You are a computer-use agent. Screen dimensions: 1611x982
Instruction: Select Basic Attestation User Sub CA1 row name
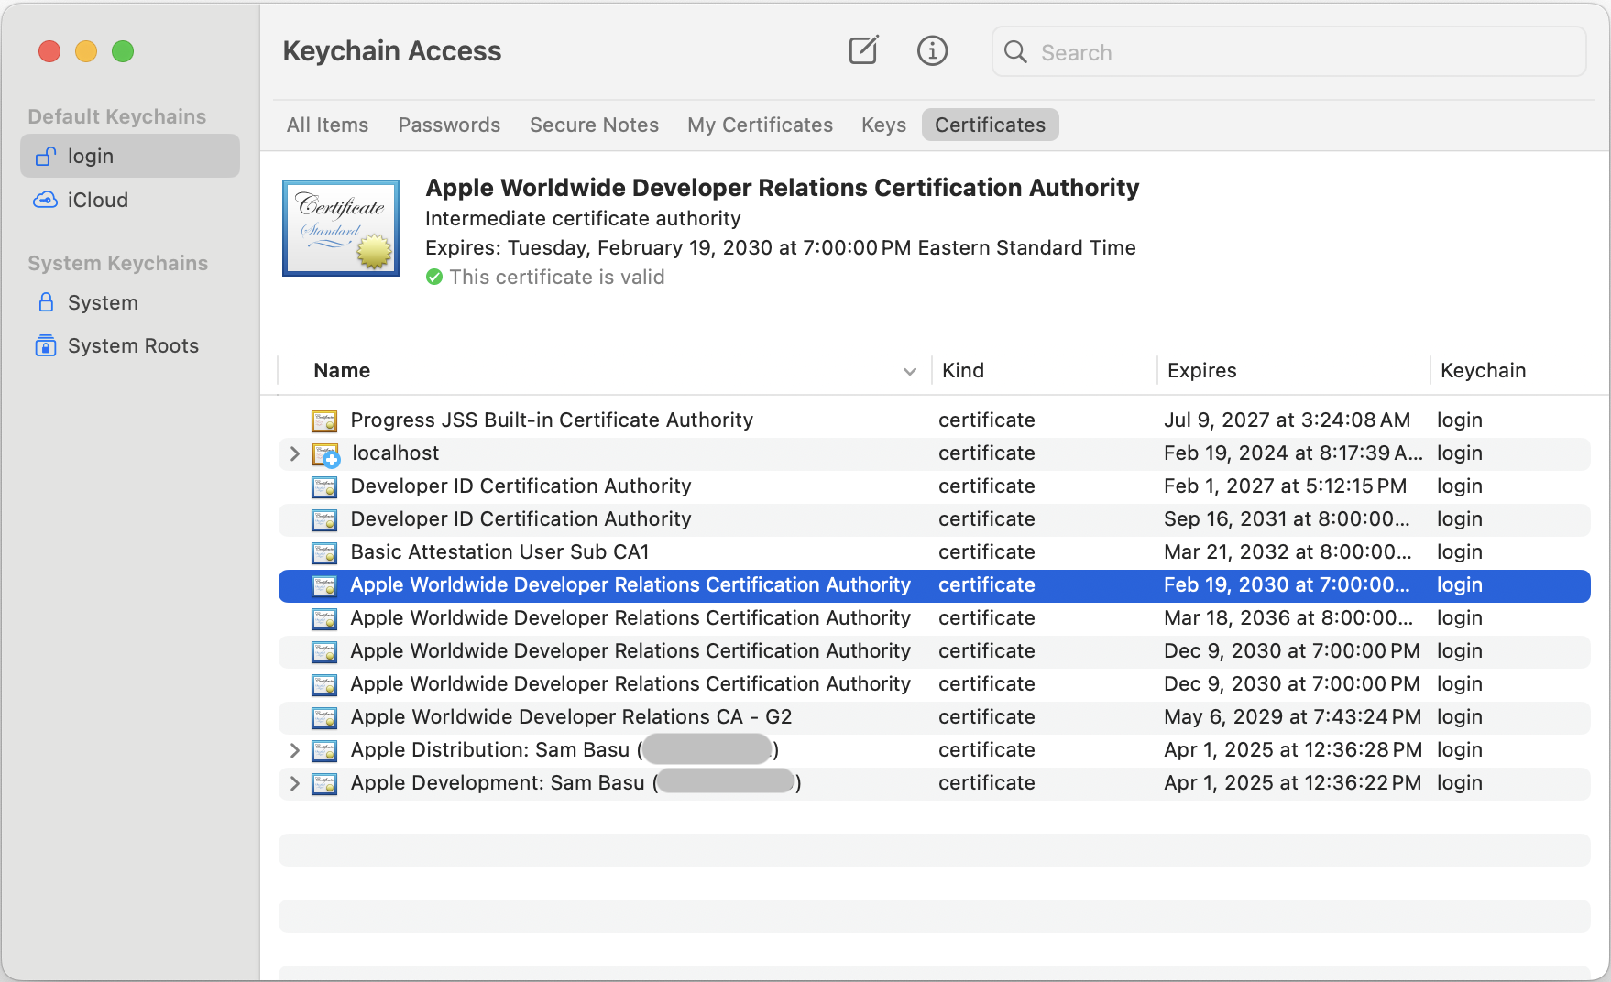500,551
